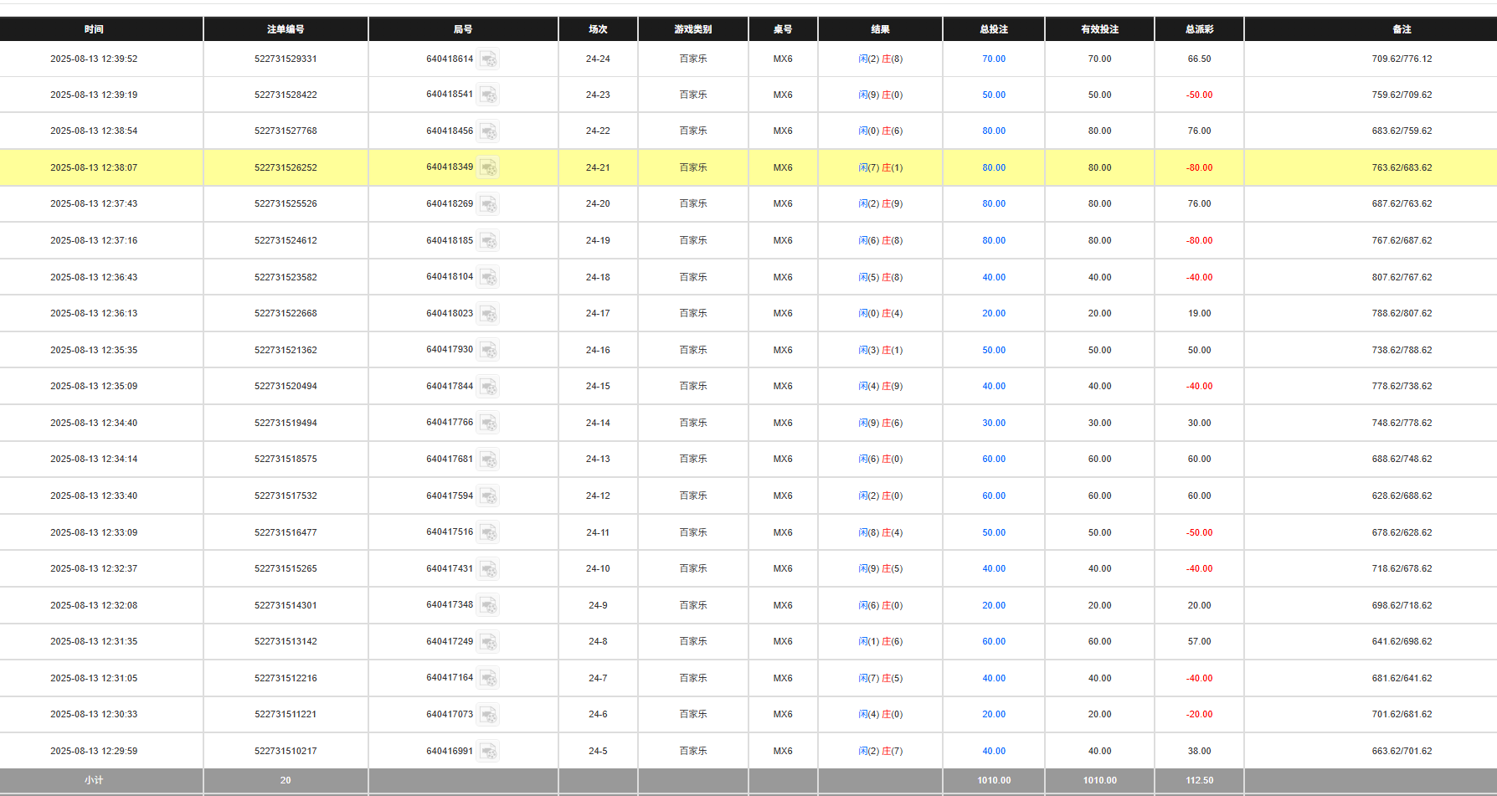Viewport: 1497px width, 796px height.
Task: Click the icon beside round number 640418614
Action: click(x=488, y=59)
